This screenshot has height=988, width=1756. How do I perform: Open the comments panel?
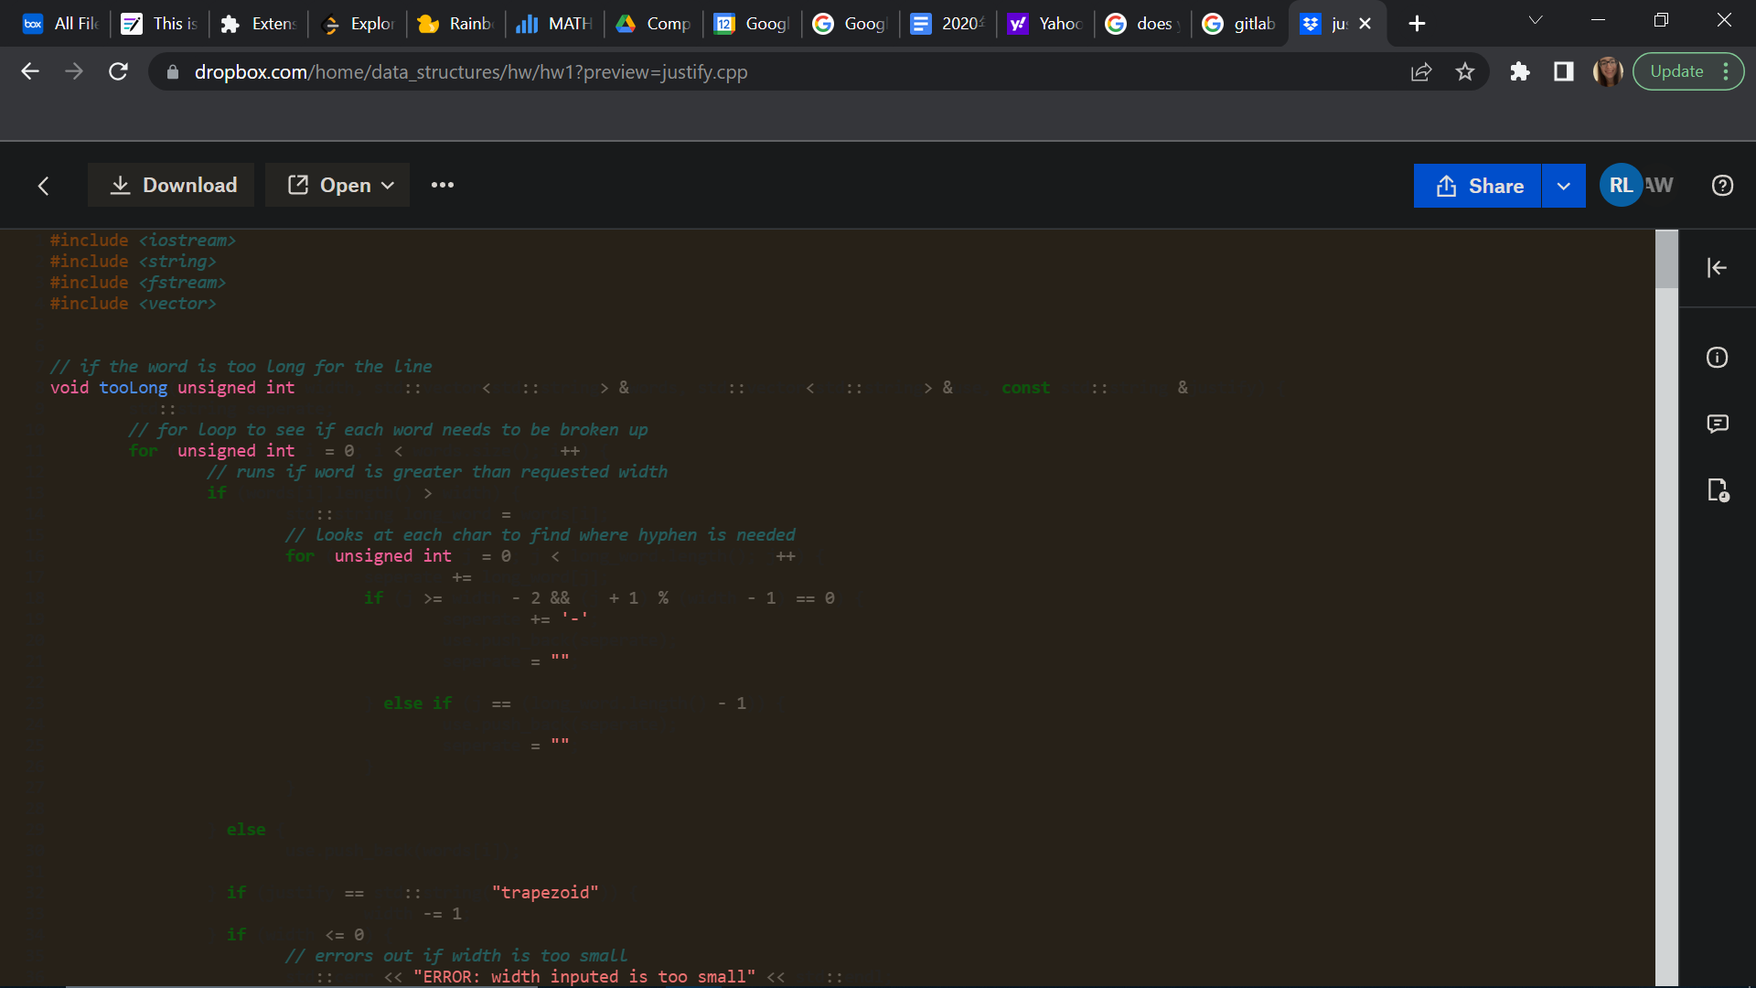pyautogui.click(x=1719, y=424)
